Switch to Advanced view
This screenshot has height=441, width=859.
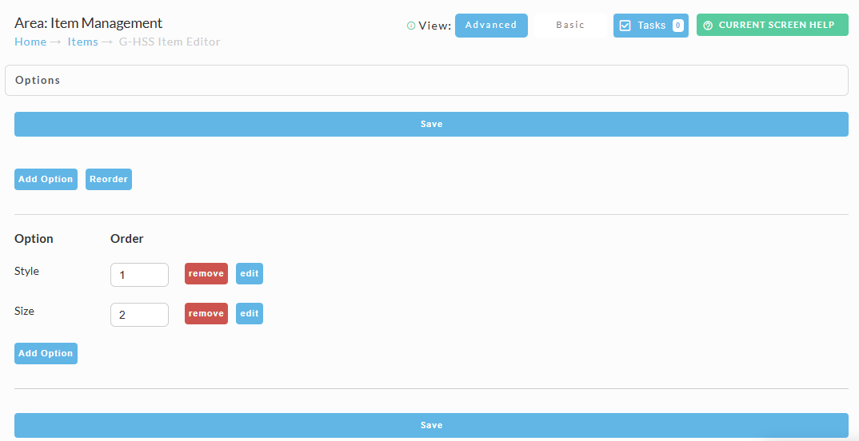pyautogui.click(x=491, y=26)
